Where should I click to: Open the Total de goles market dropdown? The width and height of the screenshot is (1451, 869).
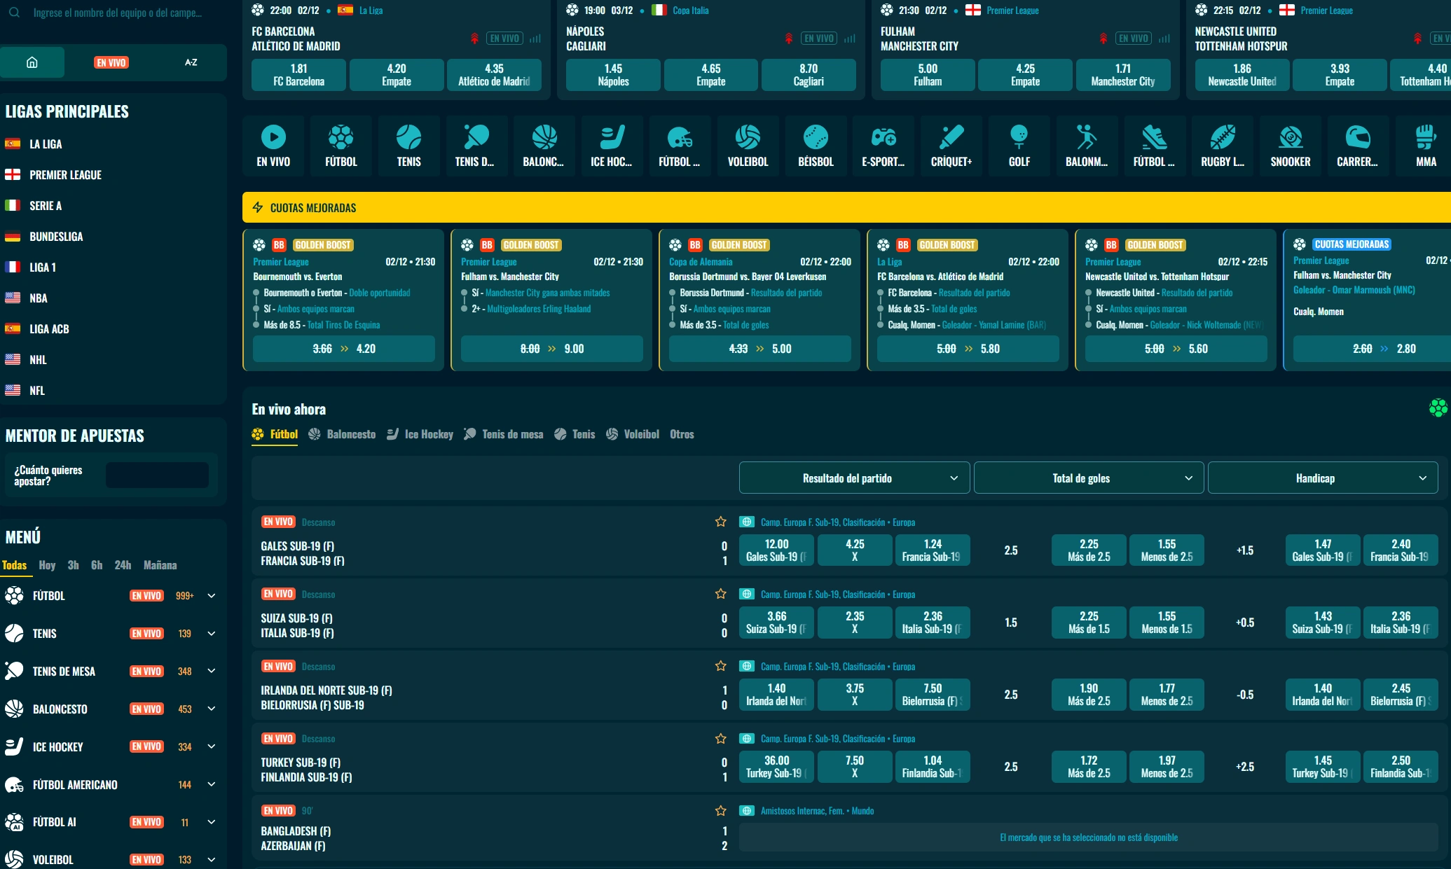[1088, 478]
